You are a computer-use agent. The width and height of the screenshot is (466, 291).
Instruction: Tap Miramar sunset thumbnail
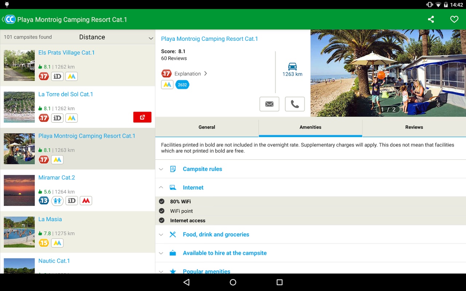(x=19, y=190)
